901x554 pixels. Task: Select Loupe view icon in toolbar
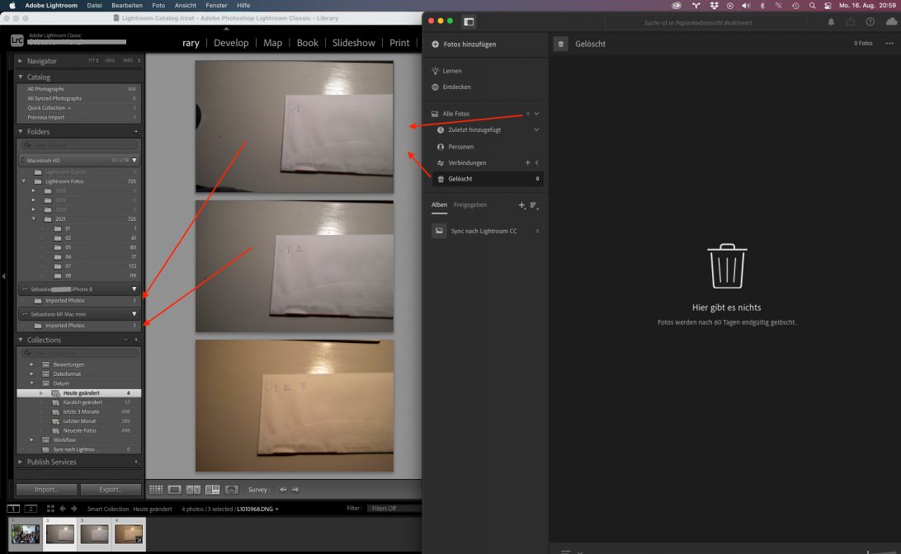tap(175, 490)
